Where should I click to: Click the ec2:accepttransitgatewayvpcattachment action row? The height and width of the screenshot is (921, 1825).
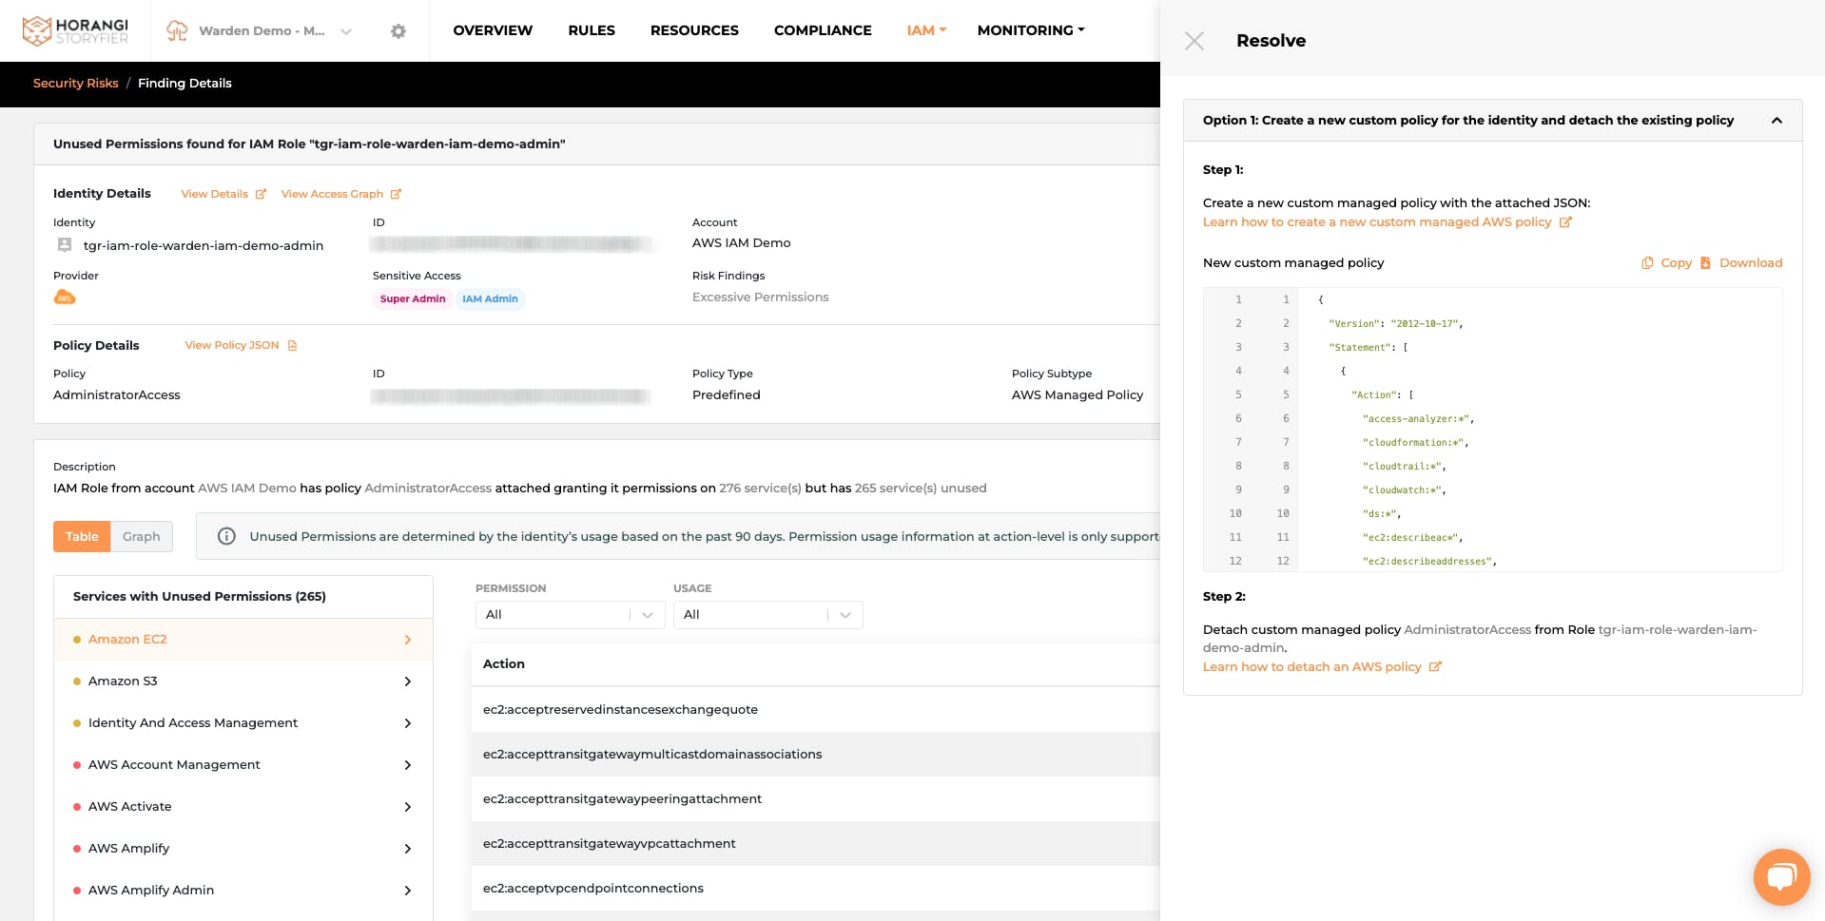(x=816, y=844)
